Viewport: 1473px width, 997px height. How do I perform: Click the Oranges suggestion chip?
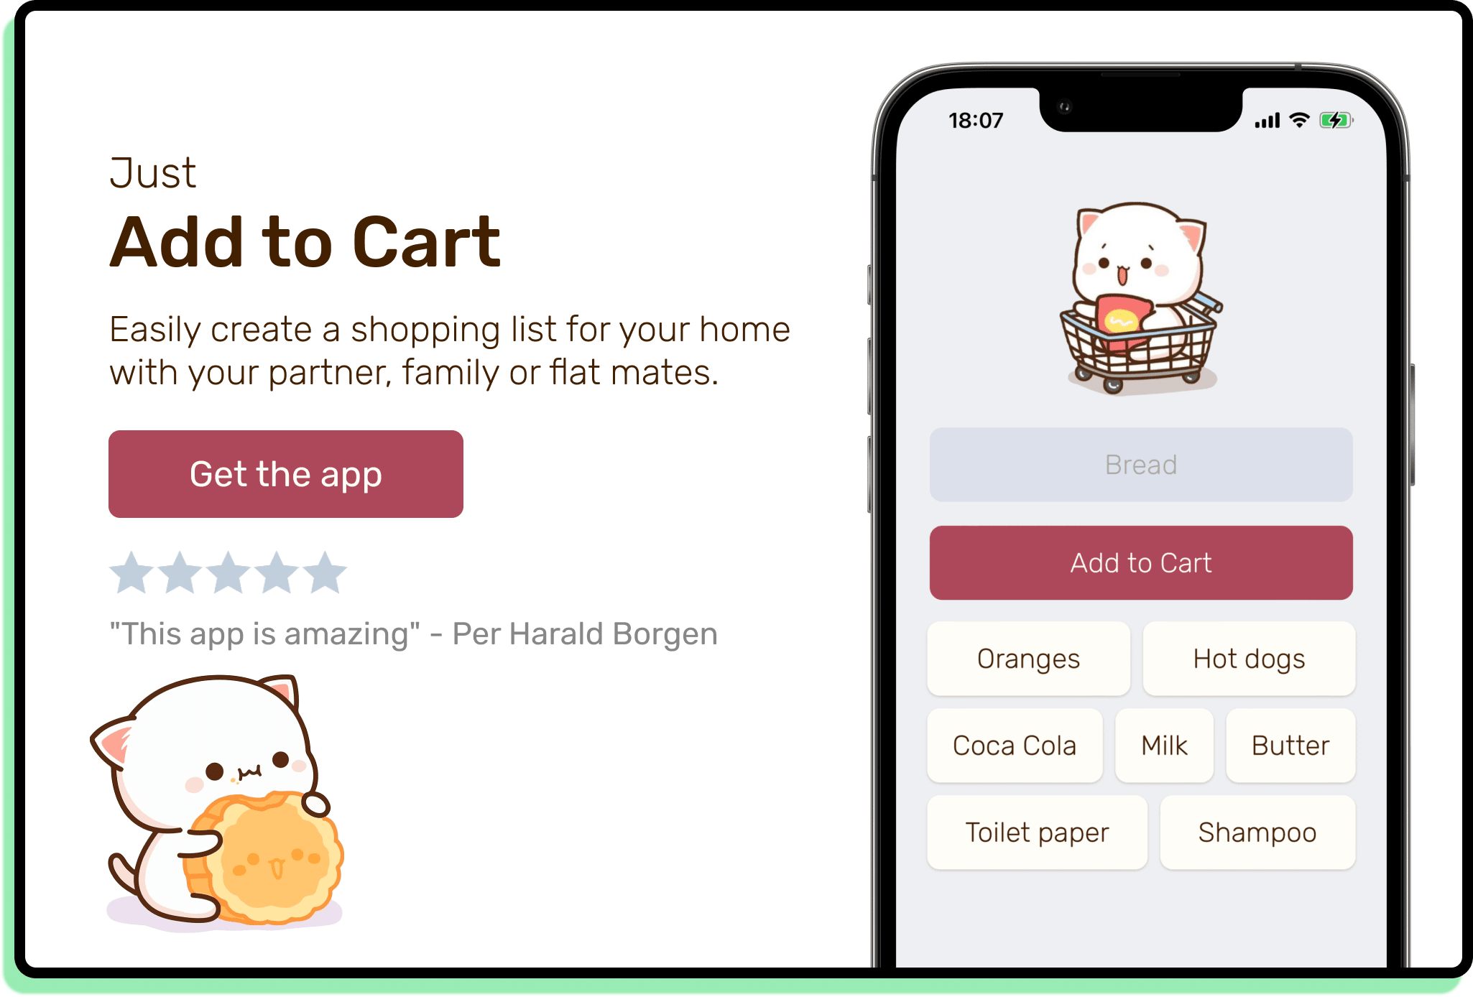click(x=1023, y=657)
